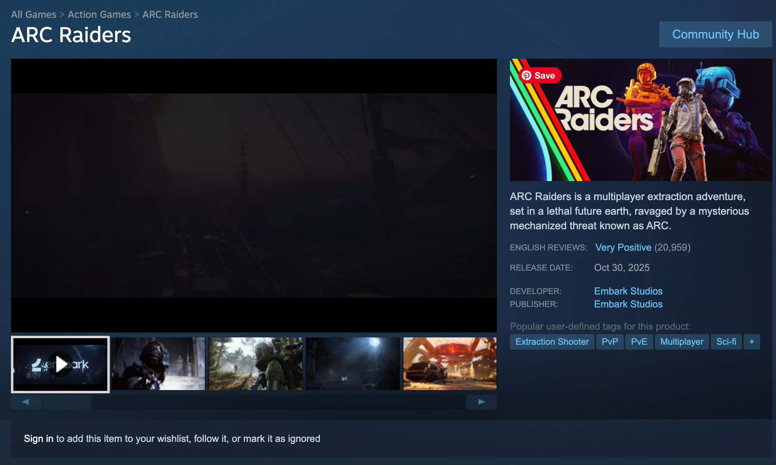This screenshot has width=776, height=465.
Task: Open the Community Hub
Action: (715, 34)
